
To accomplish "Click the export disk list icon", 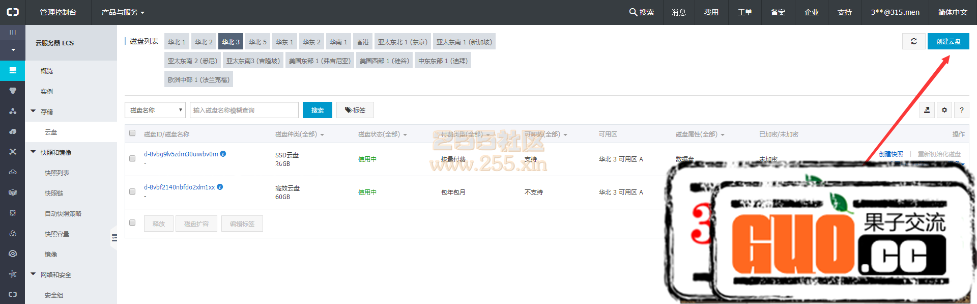I will [927, 110].
